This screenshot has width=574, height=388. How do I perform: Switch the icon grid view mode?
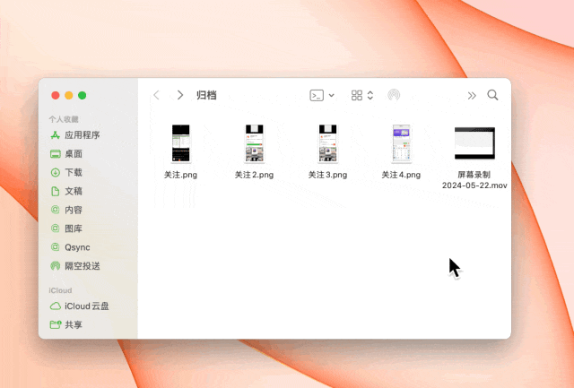(x=357, y=95)
